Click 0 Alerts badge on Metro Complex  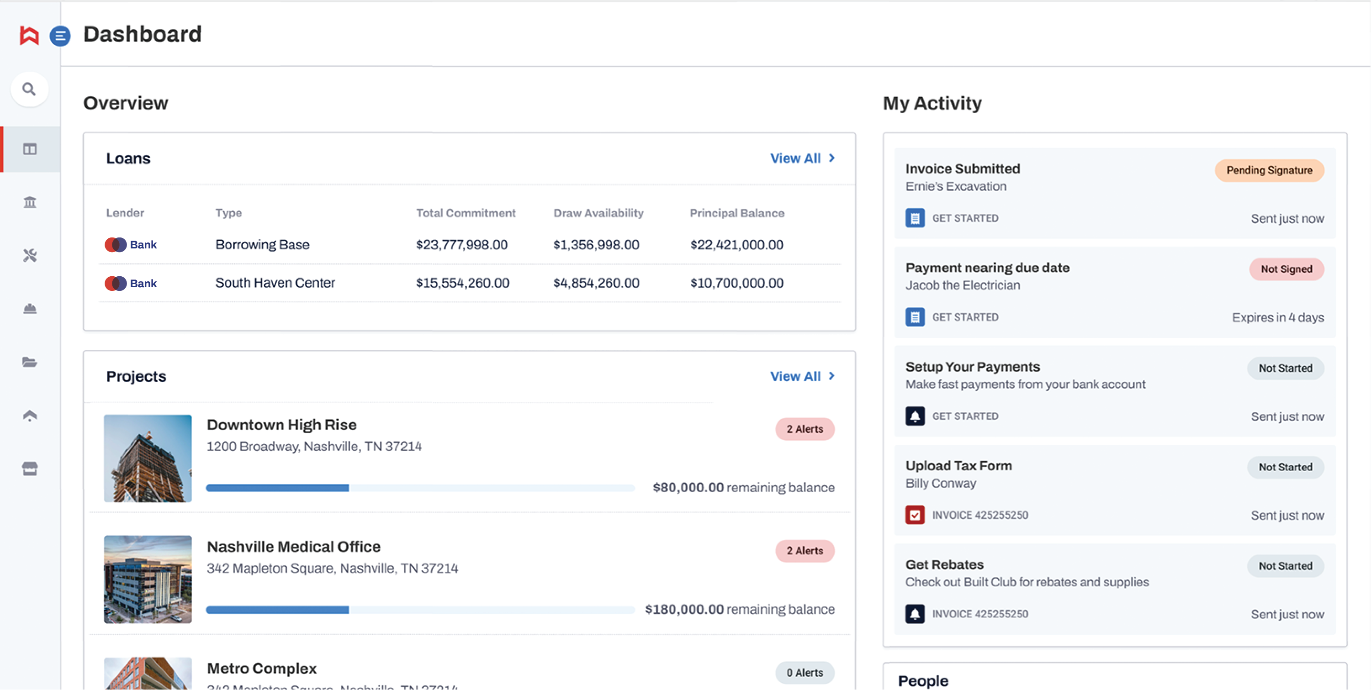click(x=805, y=673)
